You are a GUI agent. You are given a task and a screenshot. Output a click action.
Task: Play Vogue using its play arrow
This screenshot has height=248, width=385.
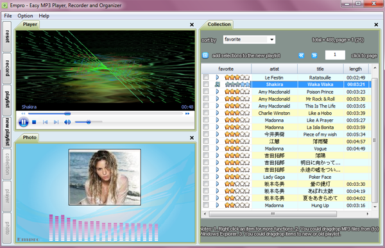click(x=218, y=149)
